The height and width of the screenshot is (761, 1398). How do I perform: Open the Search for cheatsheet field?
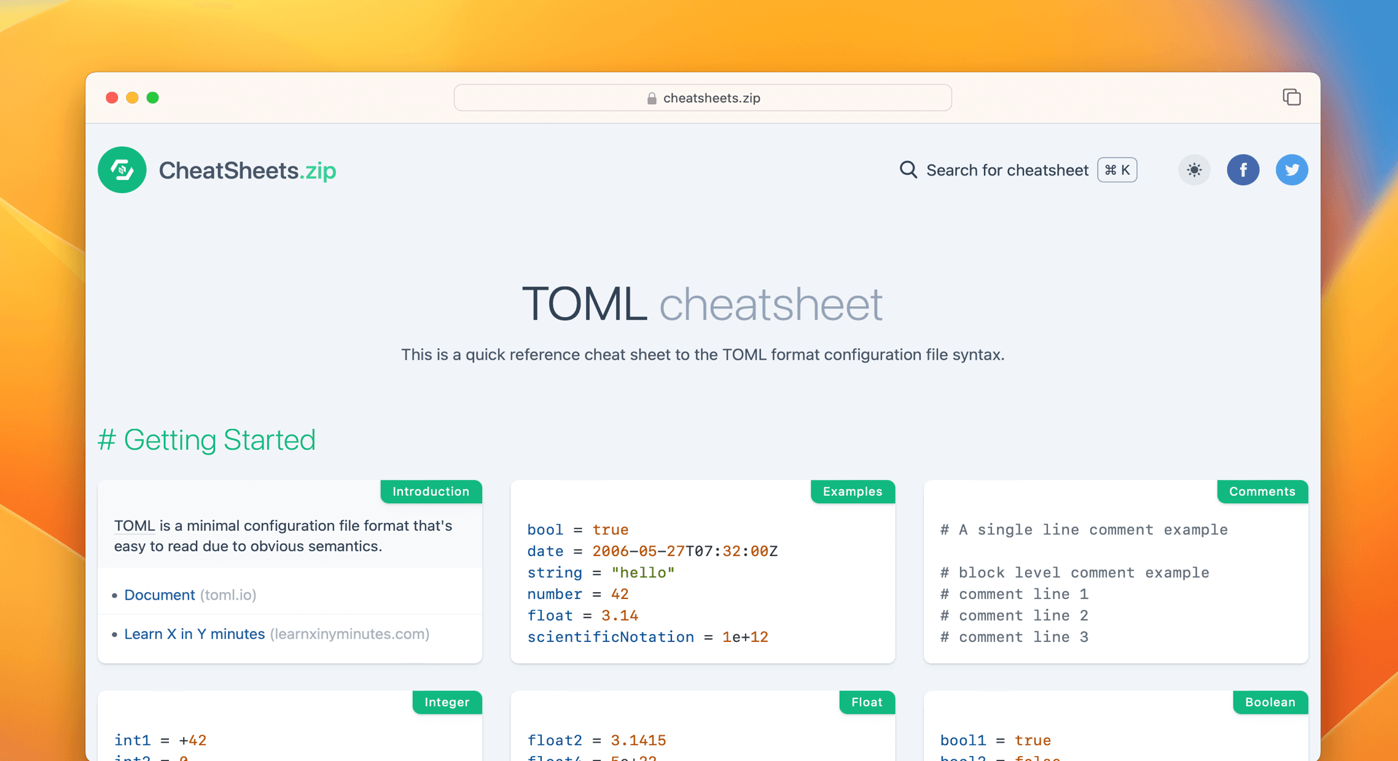coord(1007,170)
